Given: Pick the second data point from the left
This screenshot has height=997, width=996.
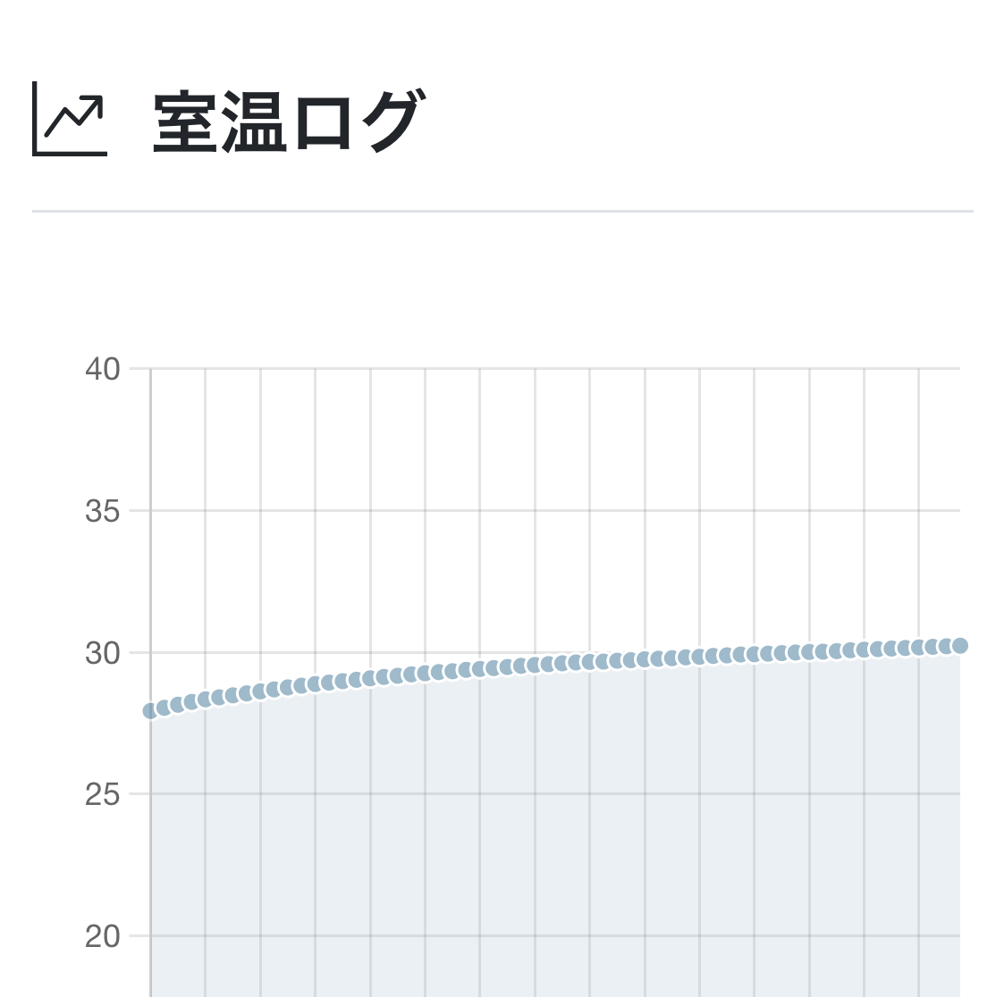Looking at the screenshot, I should tap(164, 708).
